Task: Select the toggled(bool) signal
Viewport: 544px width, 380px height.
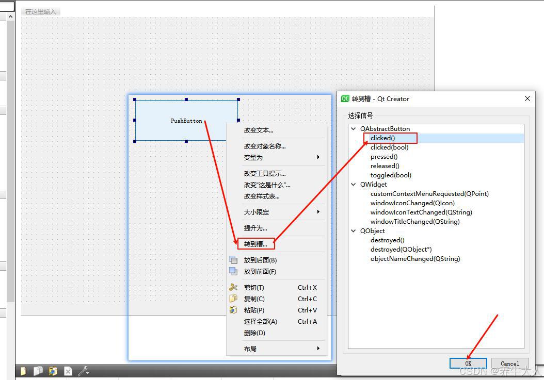Action: (x=391, y=175)
